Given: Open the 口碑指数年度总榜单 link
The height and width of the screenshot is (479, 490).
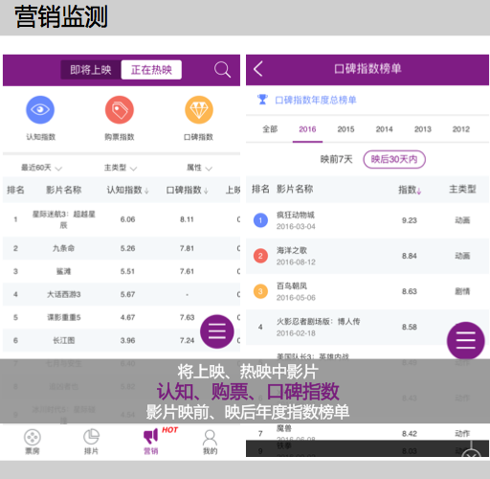Looking at the screenshot, I should pos(315,100).
